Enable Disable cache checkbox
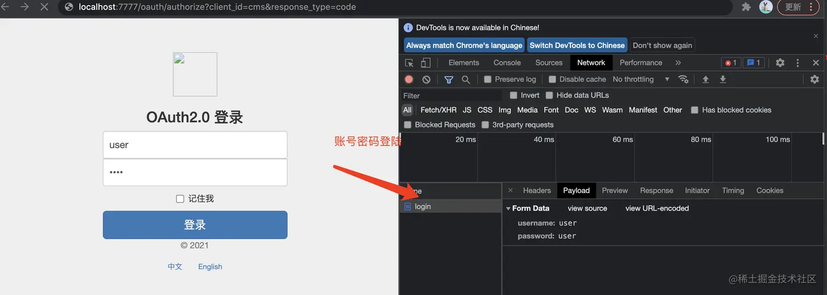This screenshot has height=295, width=827. (x=552, y=79)
